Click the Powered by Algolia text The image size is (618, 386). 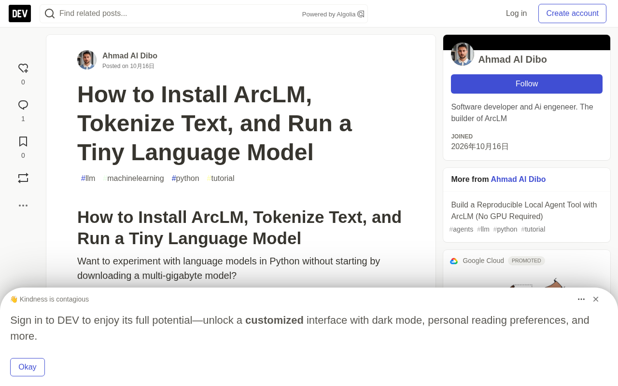coord(329,14)
